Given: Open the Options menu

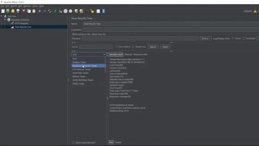Looking at the screenshot, I should point(27,6).
